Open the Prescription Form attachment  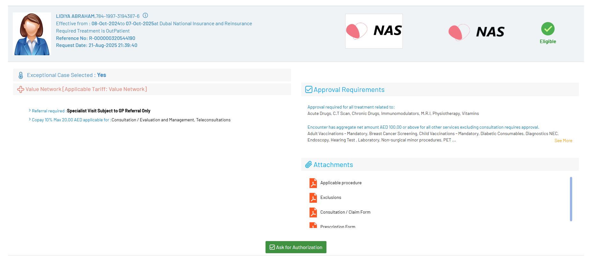(x=338, y=226)
